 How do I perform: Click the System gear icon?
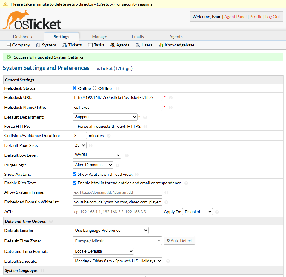(x=38, y=45)
